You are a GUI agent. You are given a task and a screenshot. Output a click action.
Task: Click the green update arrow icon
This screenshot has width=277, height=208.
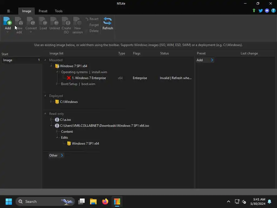click(254, 11)
